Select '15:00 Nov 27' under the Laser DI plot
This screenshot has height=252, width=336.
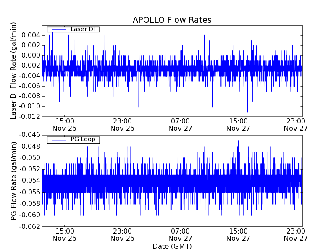point(238,125)
